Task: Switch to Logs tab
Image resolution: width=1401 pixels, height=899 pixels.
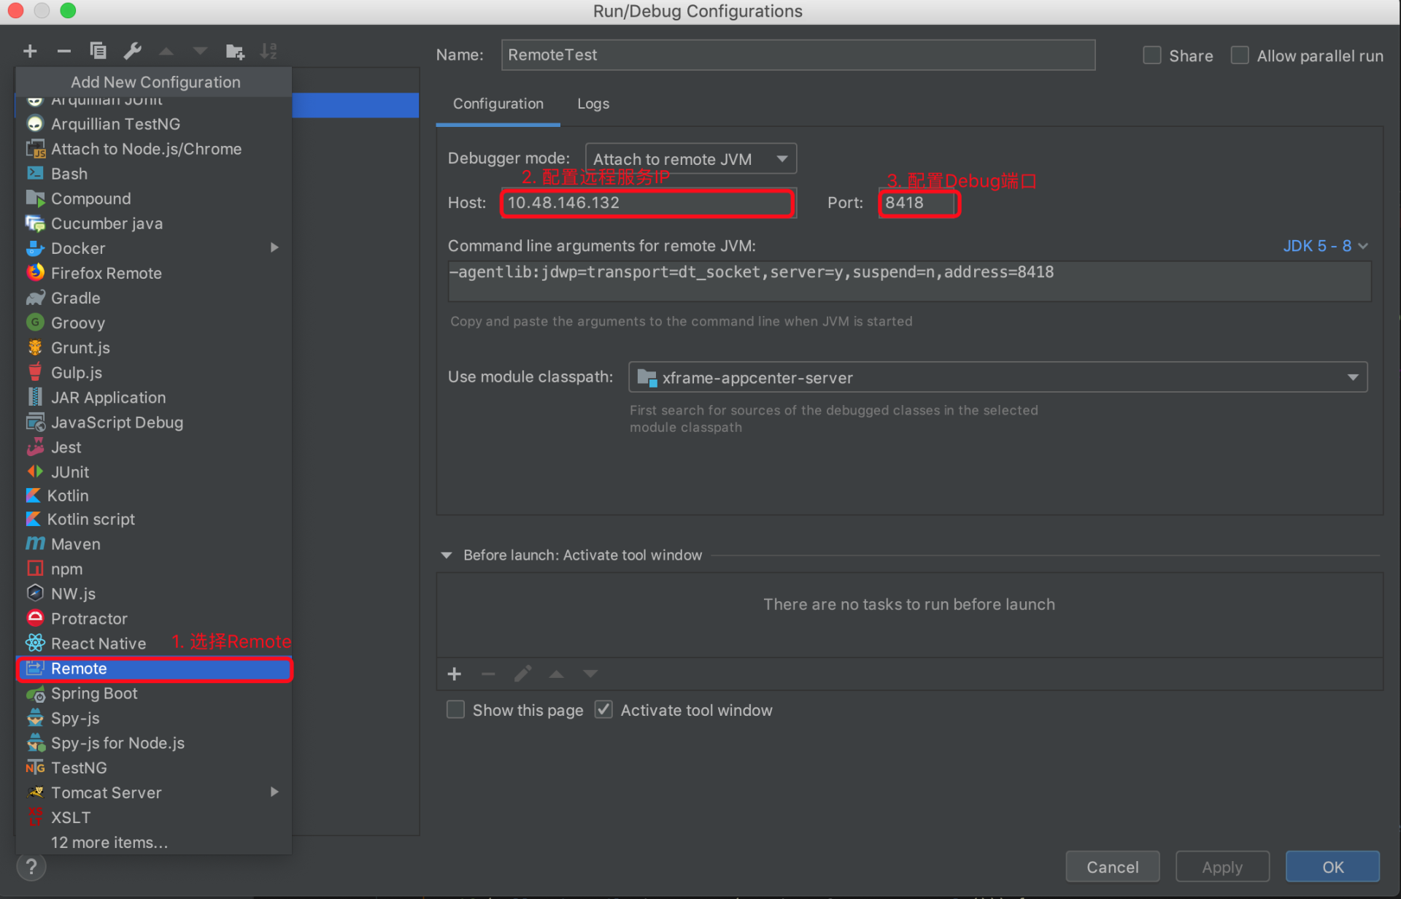Action: click(593, 103)
